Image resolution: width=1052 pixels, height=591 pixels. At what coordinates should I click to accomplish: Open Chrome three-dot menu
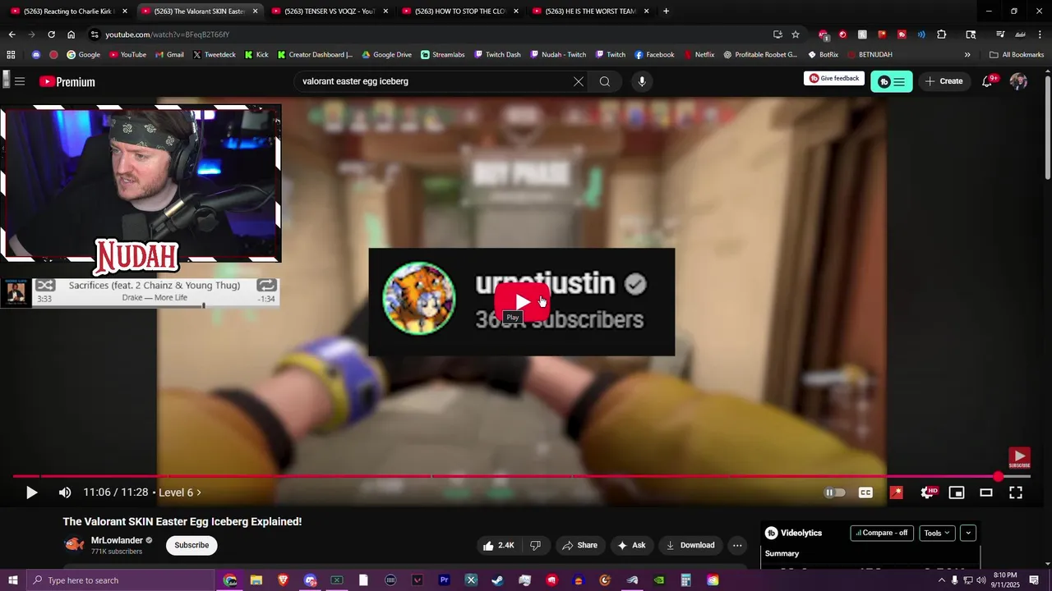[1040, 34]
